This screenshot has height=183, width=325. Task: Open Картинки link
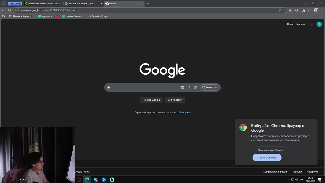tap(300, 24)
